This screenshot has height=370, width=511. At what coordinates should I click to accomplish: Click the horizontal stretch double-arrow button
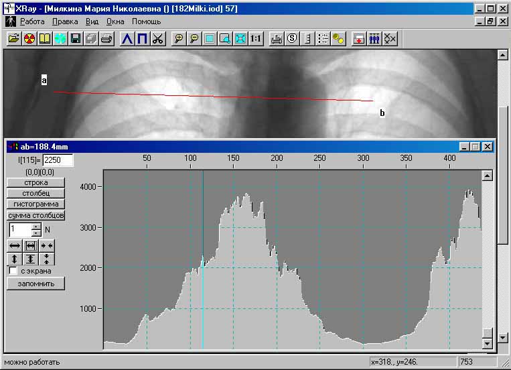(x=14, y=246)
